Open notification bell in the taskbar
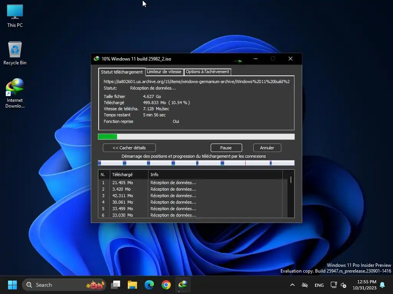Image resolution: width=393 pixels, height=294 pixels. pos(383,285)
